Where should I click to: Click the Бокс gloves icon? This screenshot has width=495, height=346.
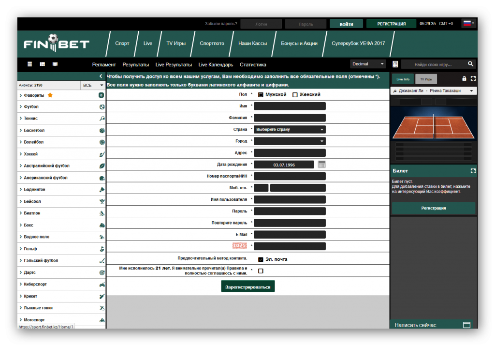[102, 226]
